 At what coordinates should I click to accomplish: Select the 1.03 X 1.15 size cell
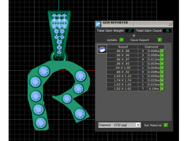(122, 76)
